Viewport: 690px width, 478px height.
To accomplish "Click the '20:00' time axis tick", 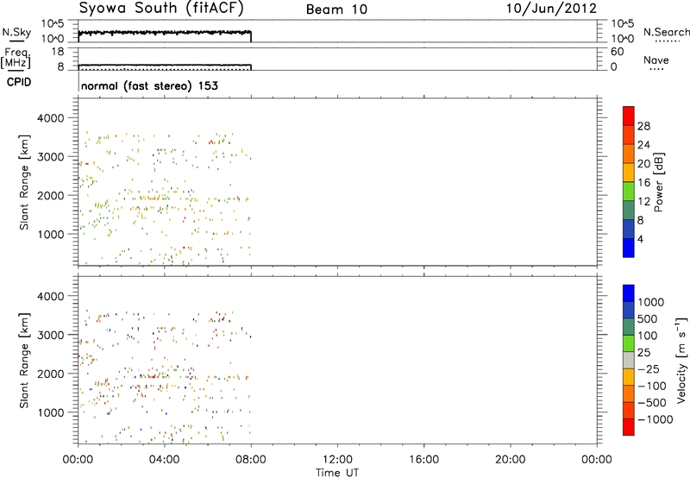I will (511, 460).
